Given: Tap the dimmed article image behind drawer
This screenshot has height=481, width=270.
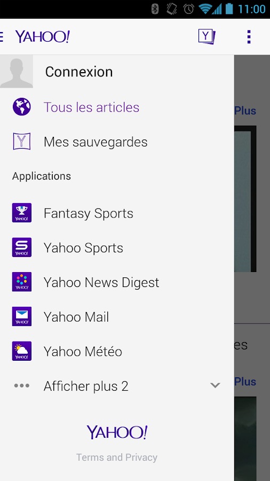Looking at the screenshot, I should (245, 199).
